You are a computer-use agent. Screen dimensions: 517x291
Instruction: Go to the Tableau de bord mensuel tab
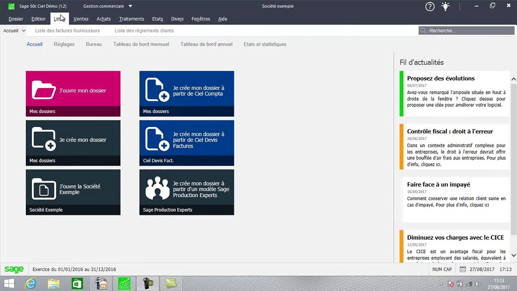[x=141, y=44]
